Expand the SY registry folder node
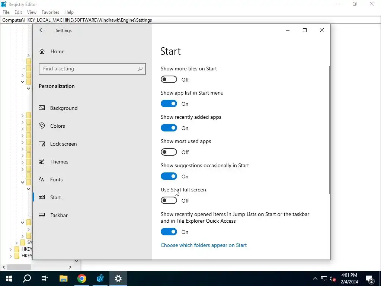 16,242
